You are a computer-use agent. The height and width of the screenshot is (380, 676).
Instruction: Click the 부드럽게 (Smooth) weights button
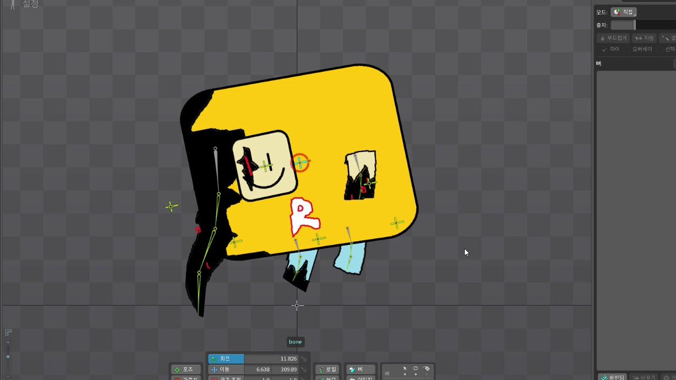[x=613, y=38]
